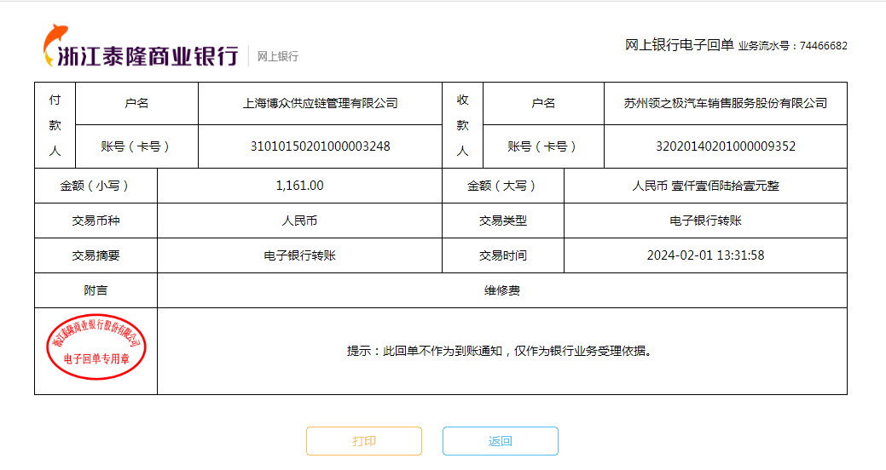Viewport: 886px width, 470px height.
Task: Click the 浙江泰隆商业银行 bank name text
Action: coord(147,56)
